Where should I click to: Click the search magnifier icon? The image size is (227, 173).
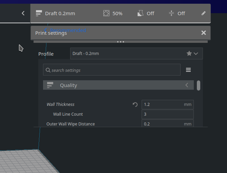48,70
